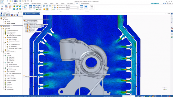Open the 3D Print ribbon tab
Screen dimensions: 173x97
(46, 3)
